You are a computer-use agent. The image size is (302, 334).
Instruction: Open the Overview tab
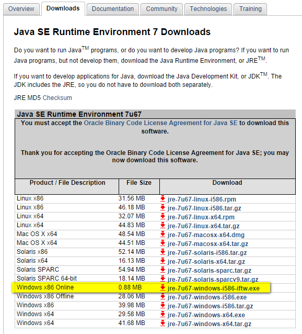pyautogui.click(x=21, y=9)
